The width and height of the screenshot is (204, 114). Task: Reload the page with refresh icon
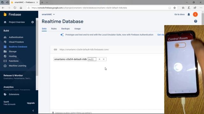tap(15, 8)
